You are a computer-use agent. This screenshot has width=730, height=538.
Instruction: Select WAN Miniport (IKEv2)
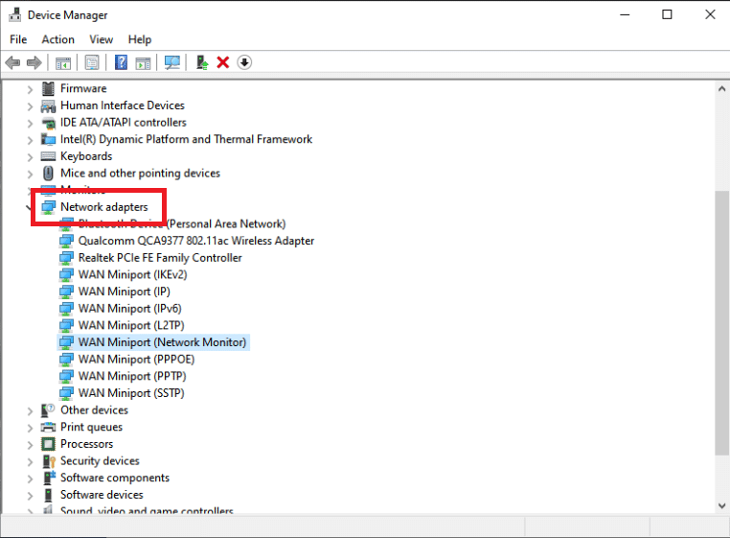pos(133,274)
